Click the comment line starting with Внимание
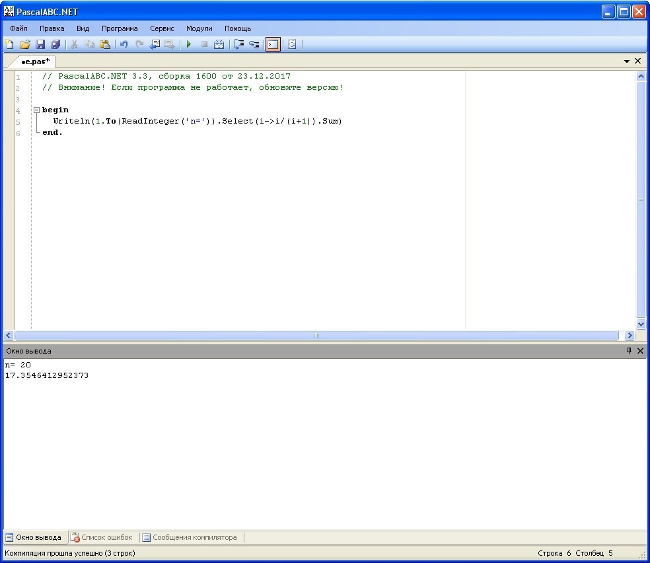 (x=193, y=87)
